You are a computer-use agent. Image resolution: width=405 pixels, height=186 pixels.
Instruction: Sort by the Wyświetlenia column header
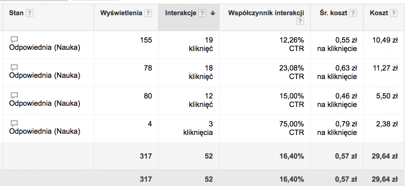click(121, 13)
